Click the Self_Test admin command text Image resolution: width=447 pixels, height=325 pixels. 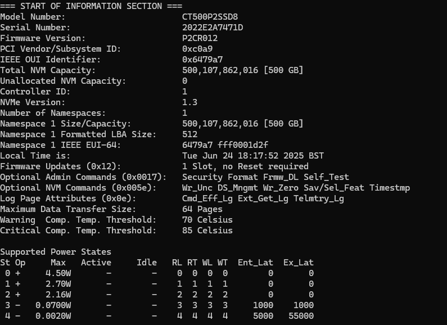pos(326,177)
